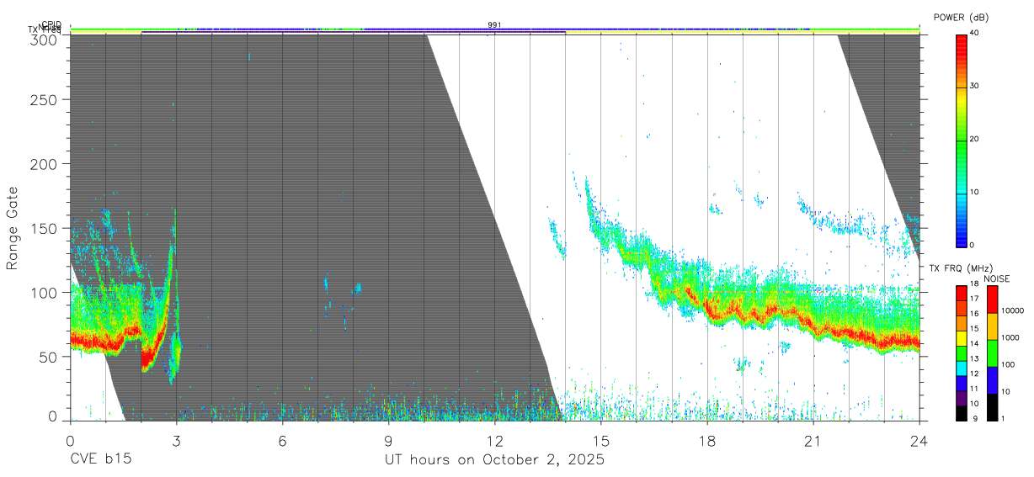
Task: Click the 1000 label on NOISE legend
Action: [1011, 337]
